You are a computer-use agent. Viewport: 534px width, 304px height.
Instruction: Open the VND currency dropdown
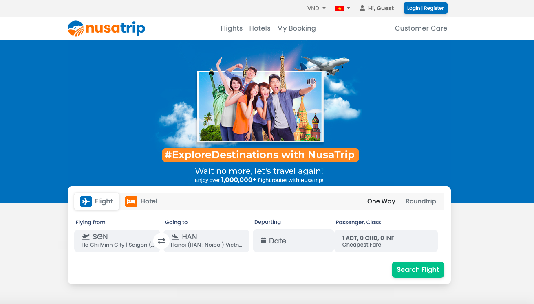coord(316,8)
